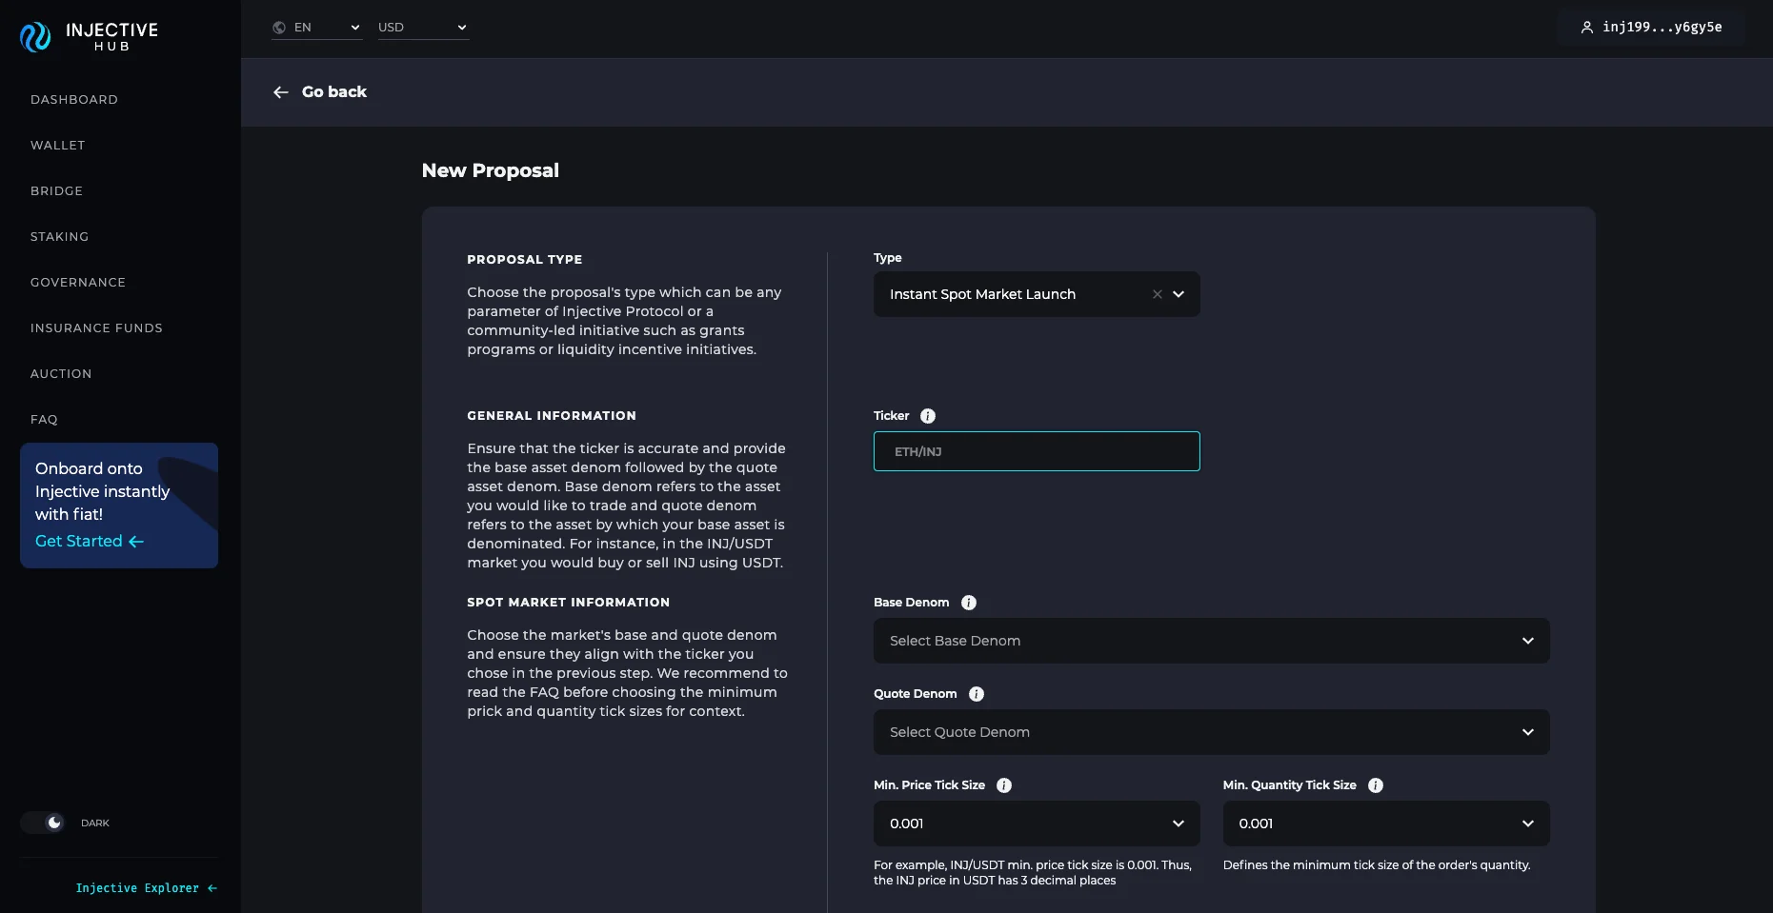Toggle the dark mode switch
Image resolution: width=1773 pixels, height=913 pixels.
[43, 823]
